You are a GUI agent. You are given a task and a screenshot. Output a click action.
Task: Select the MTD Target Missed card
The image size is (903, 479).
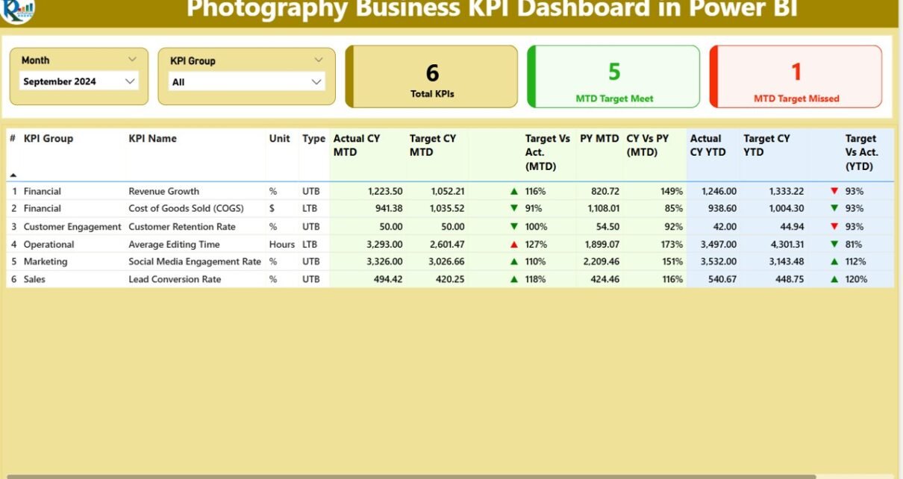click(x=796, y=77)
